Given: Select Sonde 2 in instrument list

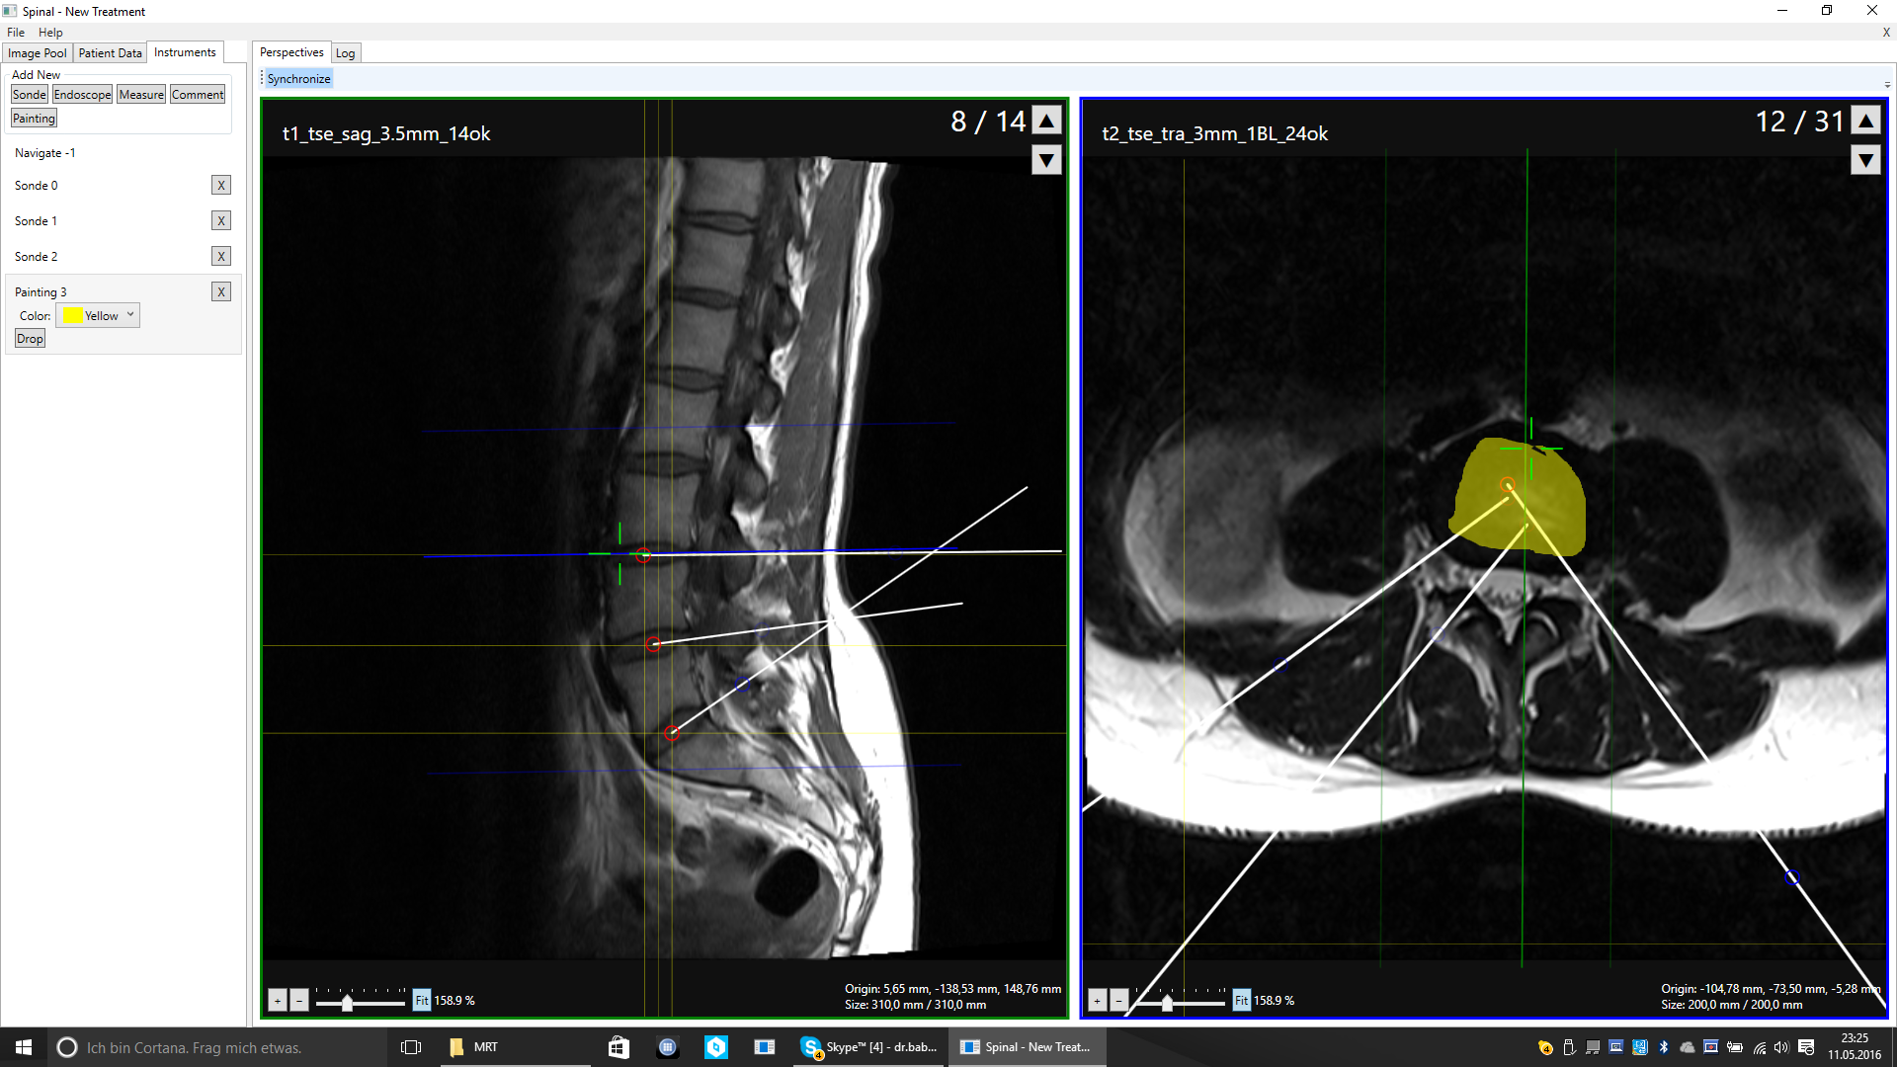Looking at the screenshot, I should (36, 257).
